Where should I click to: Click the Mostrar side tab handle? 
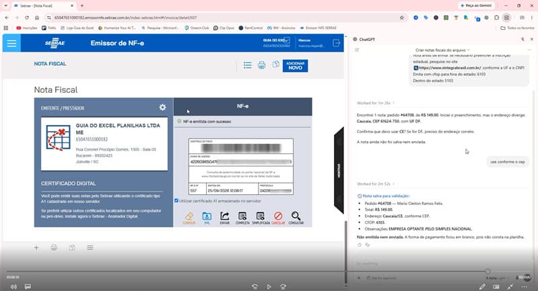[339, 171]
